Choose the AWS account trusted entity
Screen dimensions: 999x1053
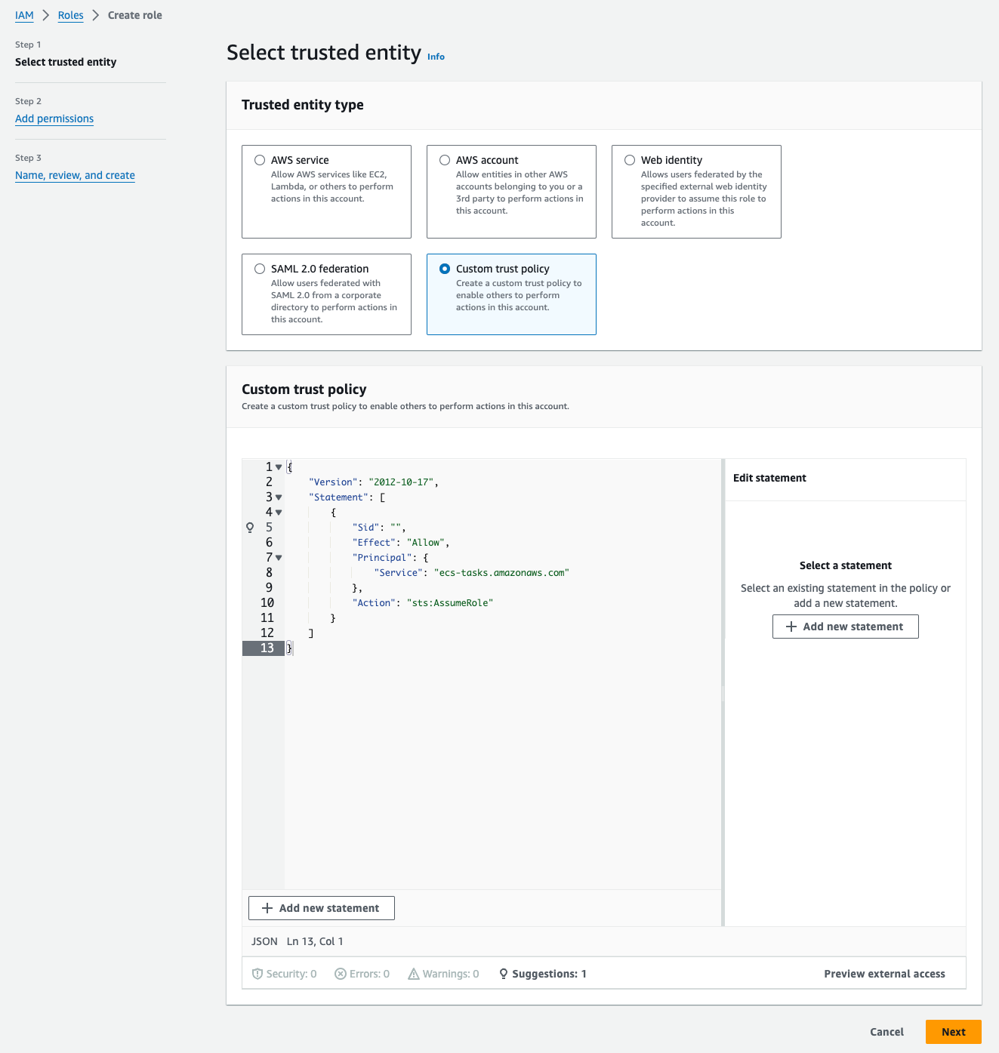pos(445,160)
